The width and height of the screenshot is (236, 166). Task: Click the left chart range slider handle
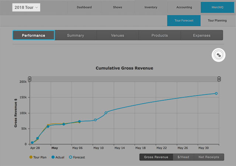point(30,79)
